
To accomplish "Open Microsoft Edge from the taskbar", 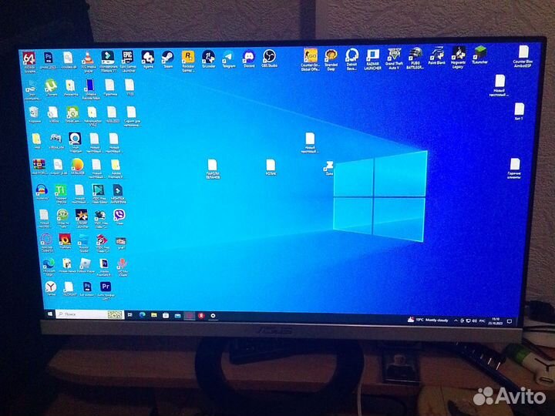I will 143,315.
